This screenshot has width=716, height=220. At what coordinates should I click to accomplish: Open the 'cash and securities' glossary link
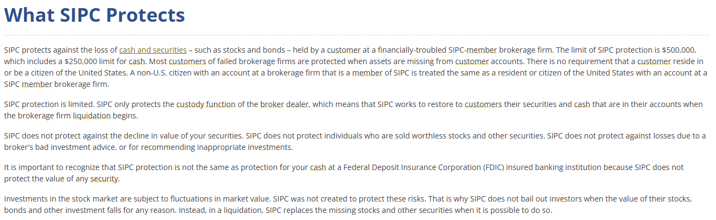coord(153,50)
